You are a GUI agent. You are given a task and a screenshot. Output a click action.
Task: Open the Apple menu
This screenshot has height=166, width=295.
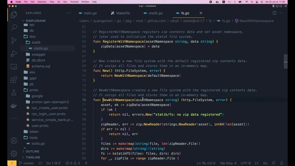11,2
